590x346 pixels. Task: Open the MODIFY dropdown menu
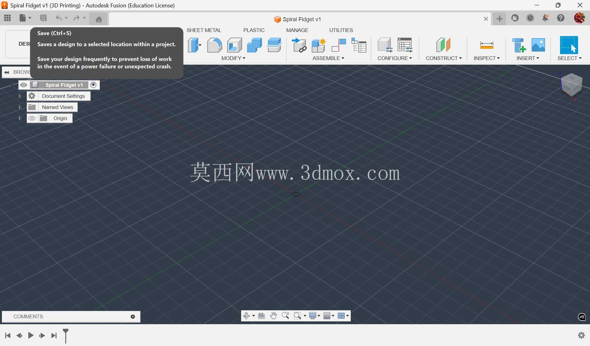pyautogui.click(x=233, y=58)
